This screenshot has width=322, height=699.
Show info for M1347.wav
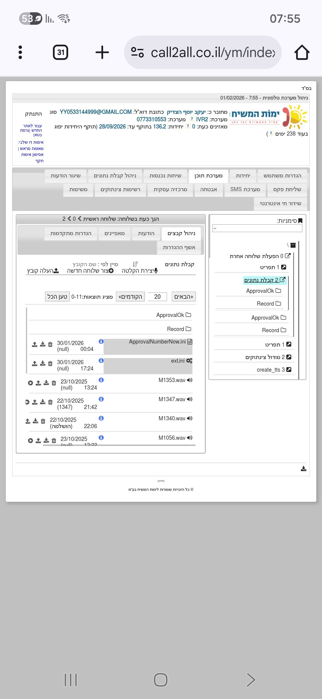101,399
